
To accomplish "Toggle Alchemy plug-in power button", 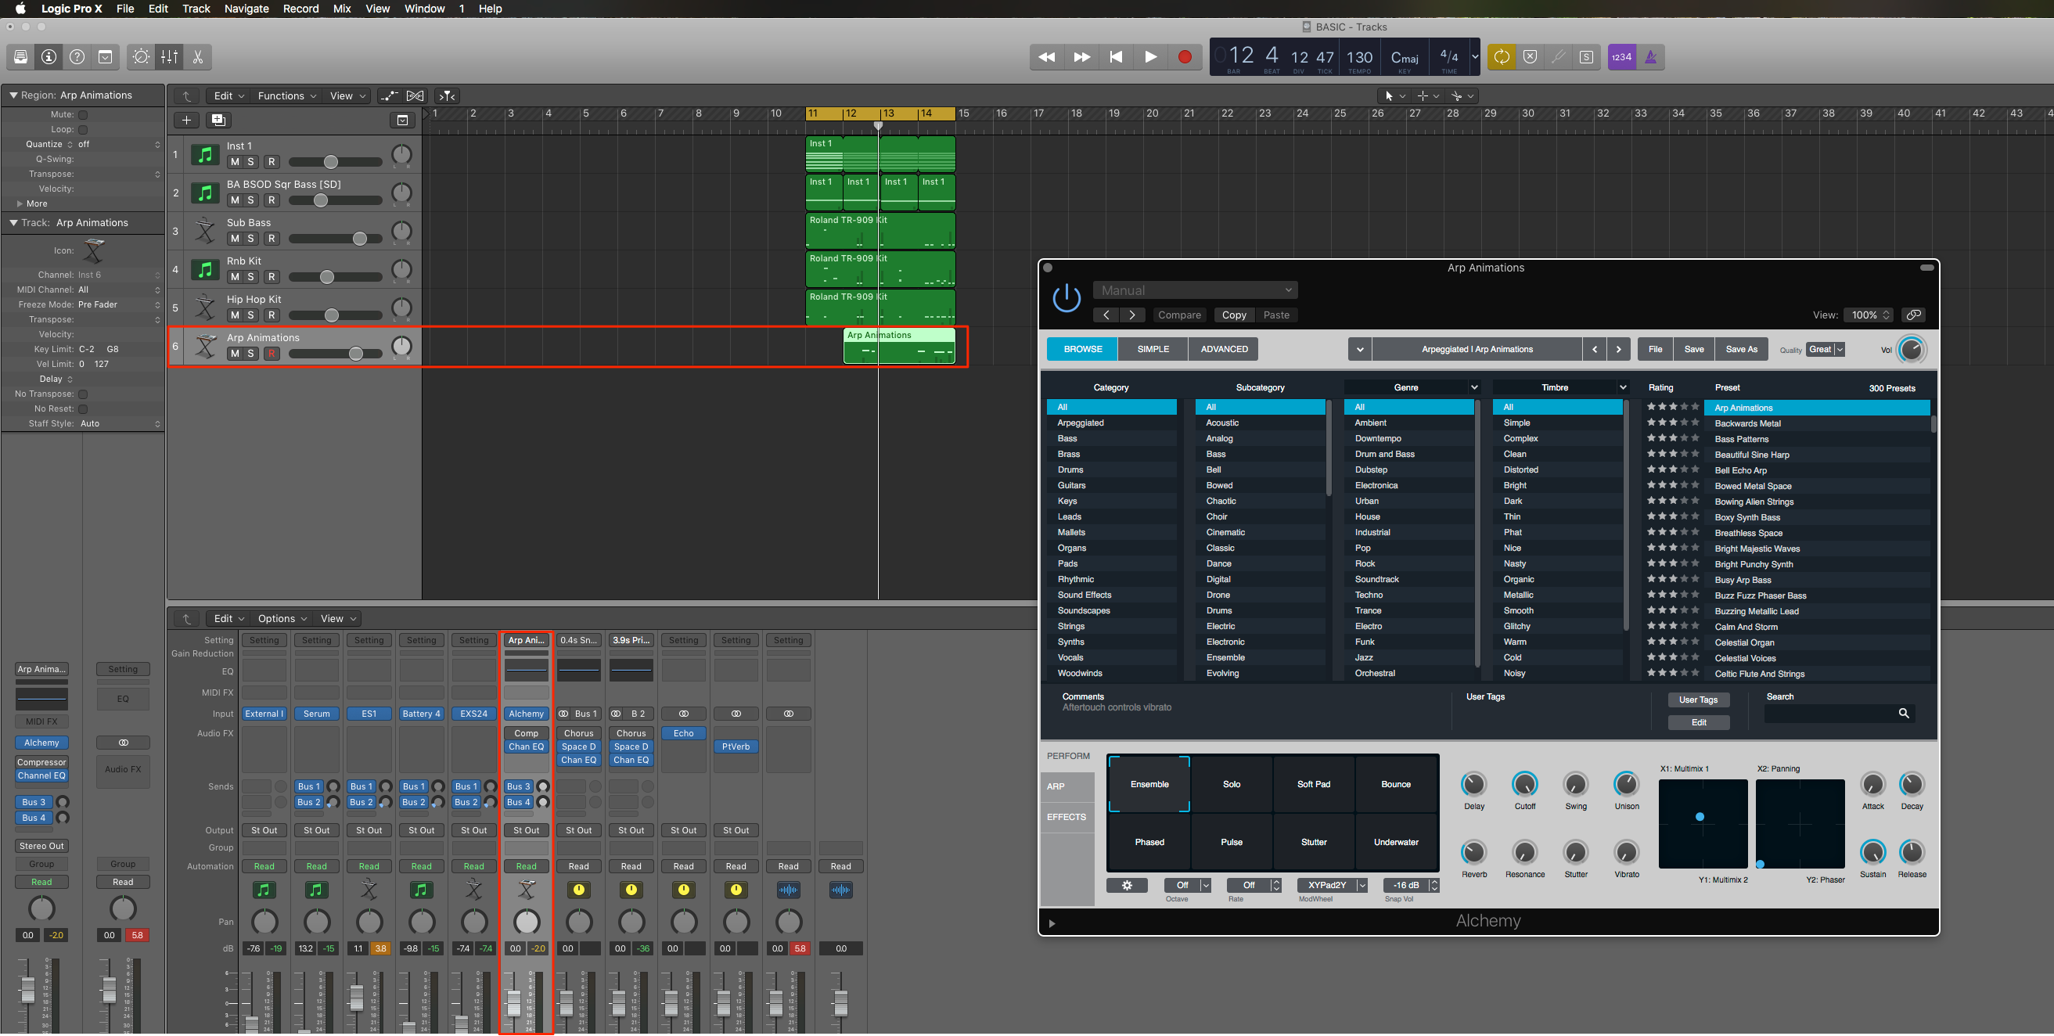I will tap(1067, 298).
